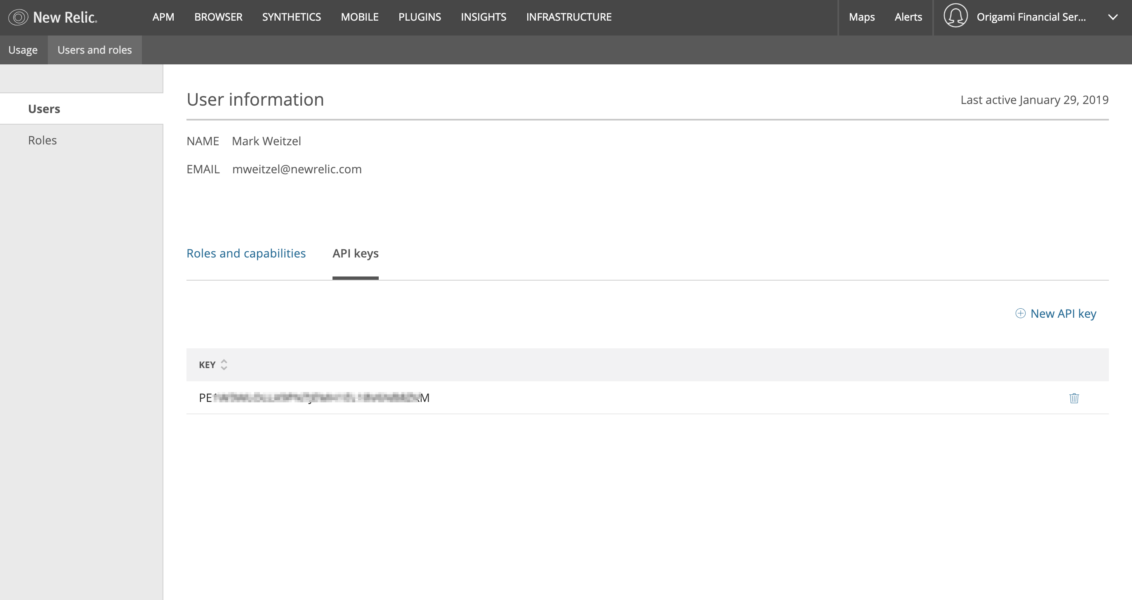Open the PLUGINS page
Screen dimensions: 1132x600
click(x=419, y=17)
